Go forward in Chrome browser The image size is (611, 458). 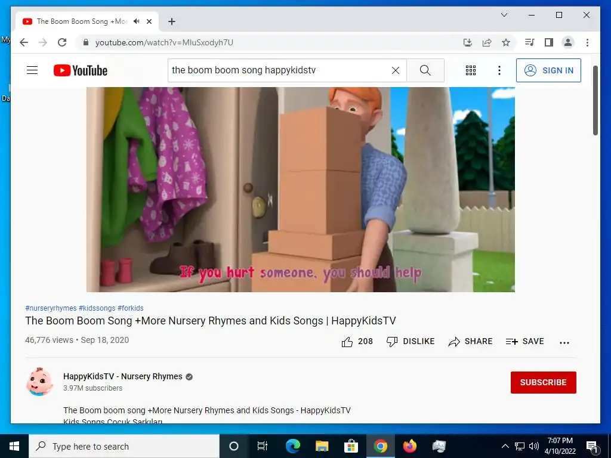pyautogui.click(x=43, y=42)
